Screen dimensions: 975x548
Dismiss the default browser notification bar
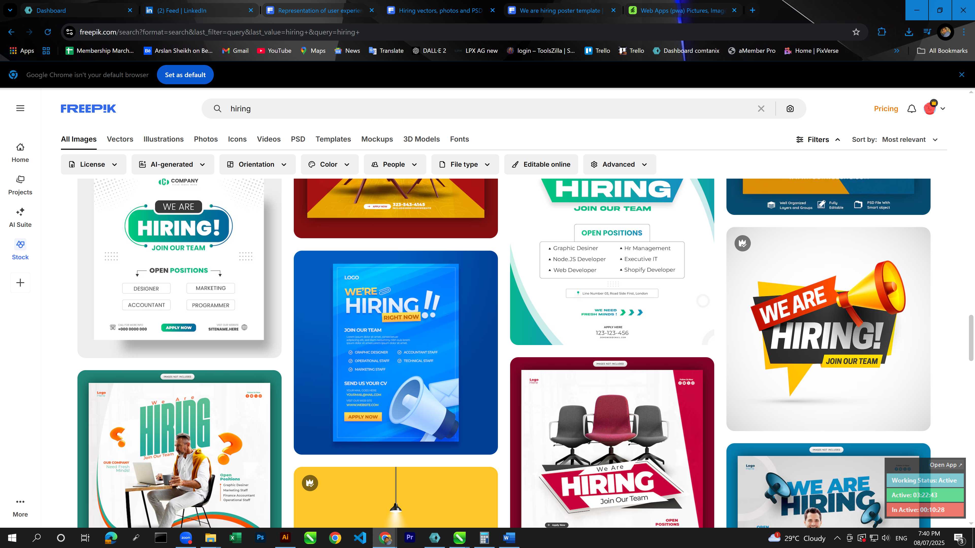[x=961, y=75]
